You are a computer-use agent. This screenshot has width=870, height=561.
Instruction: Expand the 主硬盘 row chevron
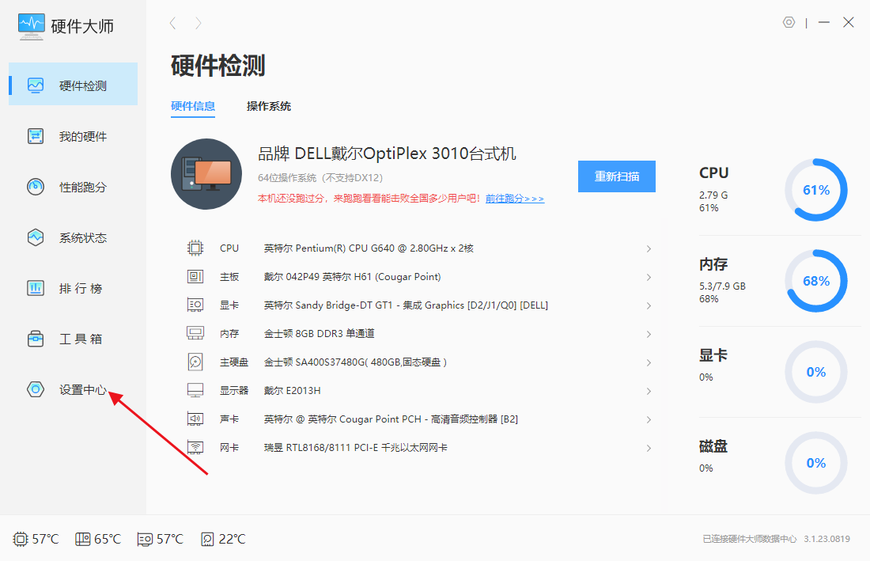point(649,362)
